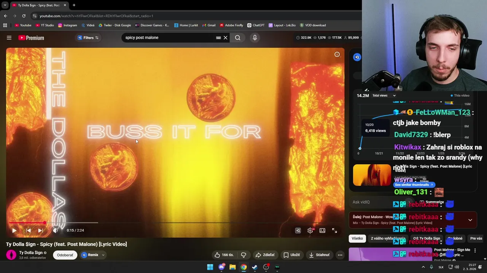This screenshot has width=487, height=273.
Task: Open the ChatGPT bookmark
Action: (256, 25)
